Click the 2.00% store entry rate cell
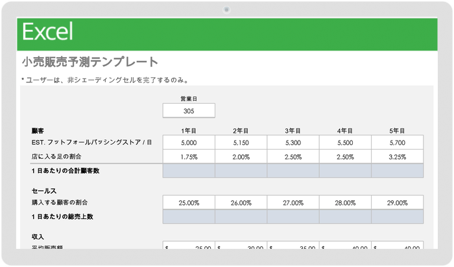The width and height of the screenshot is (454, 267). (241, 156)
